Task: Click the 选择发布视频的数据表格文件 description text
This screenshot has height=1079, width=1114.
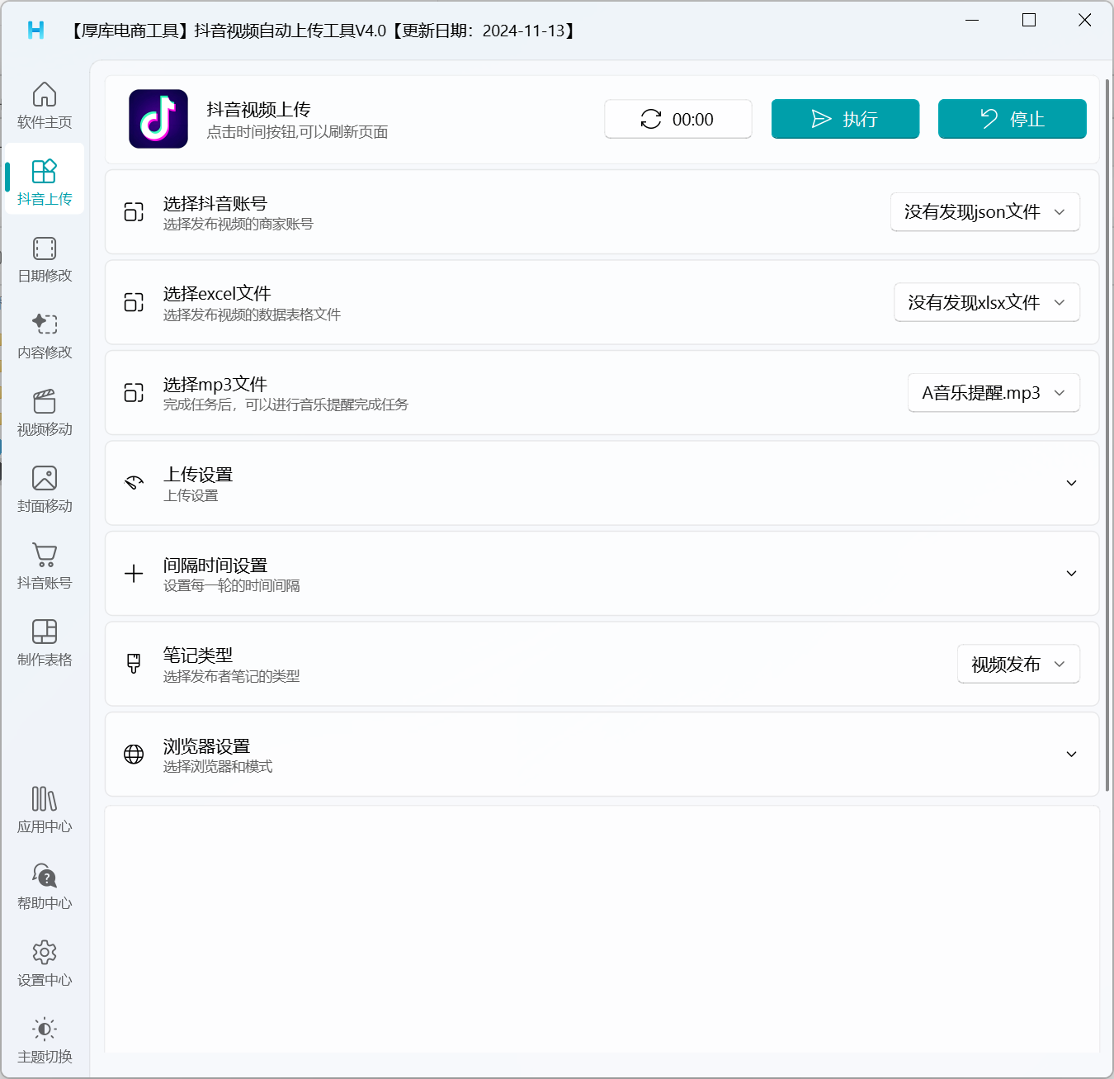Action: pyautogui.click(x=252, y=315)
